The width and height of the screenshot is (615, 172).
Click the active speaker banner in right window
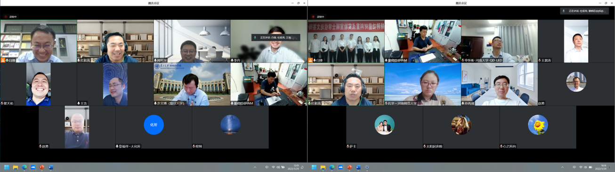click(584, 11)
